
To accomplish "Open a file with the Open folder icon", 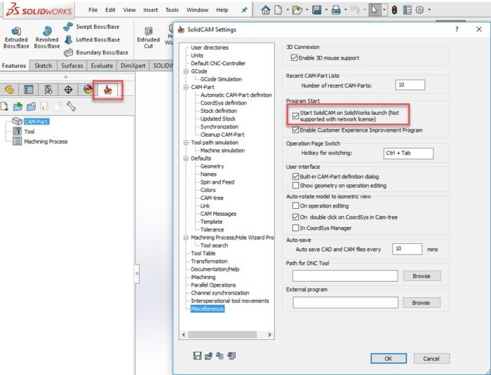I will tap(297, 10).
